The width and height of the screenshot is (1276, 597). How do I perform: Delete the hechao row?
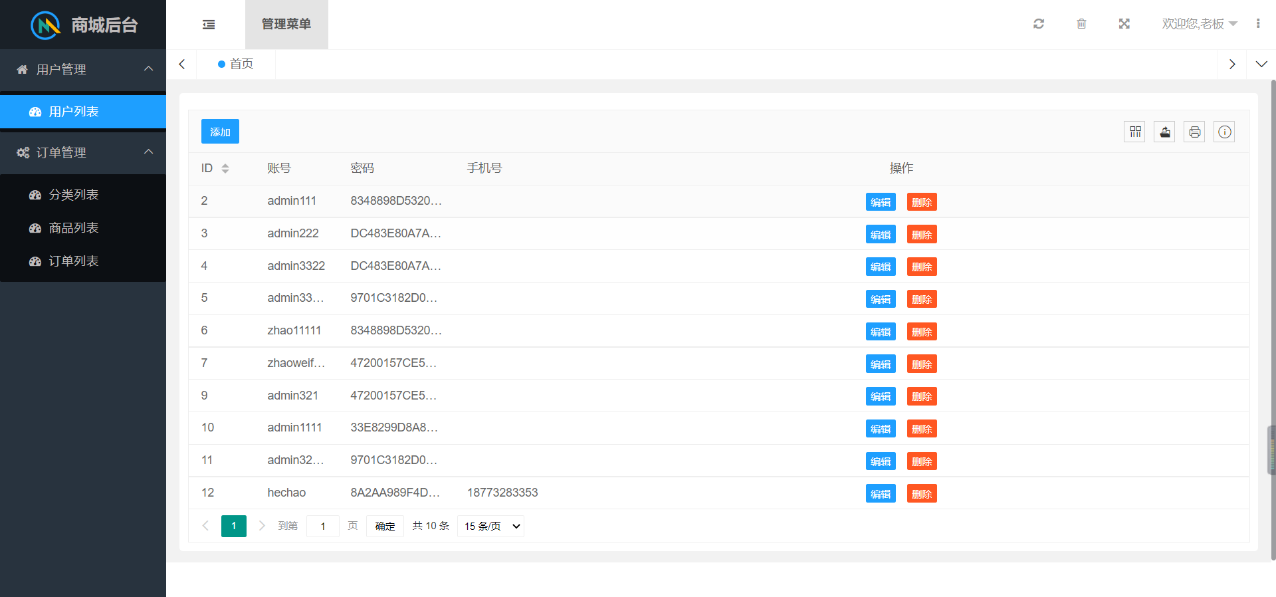pyautogui.click(x=922, y=494)
